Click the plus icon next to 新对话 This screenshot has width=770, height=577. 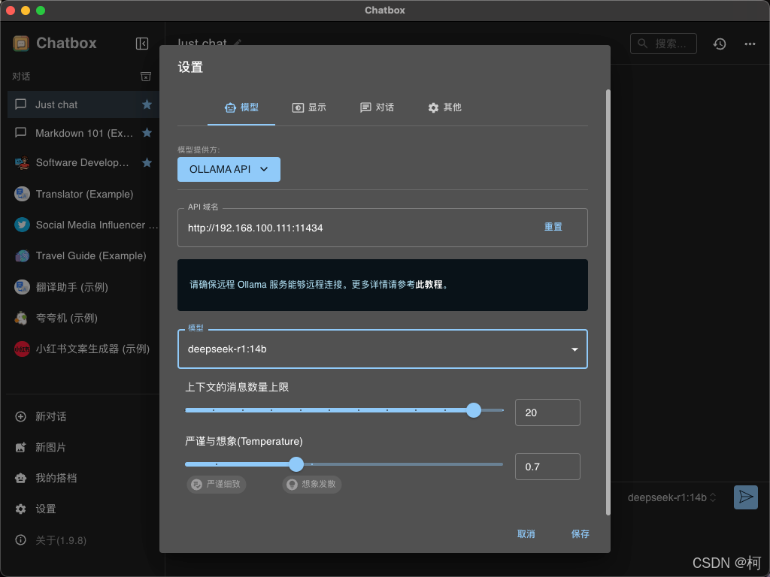coord(20,416)
